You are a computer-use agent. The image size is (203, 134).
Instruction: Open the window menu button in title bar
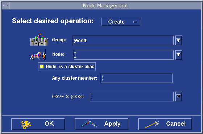point(5,5)
